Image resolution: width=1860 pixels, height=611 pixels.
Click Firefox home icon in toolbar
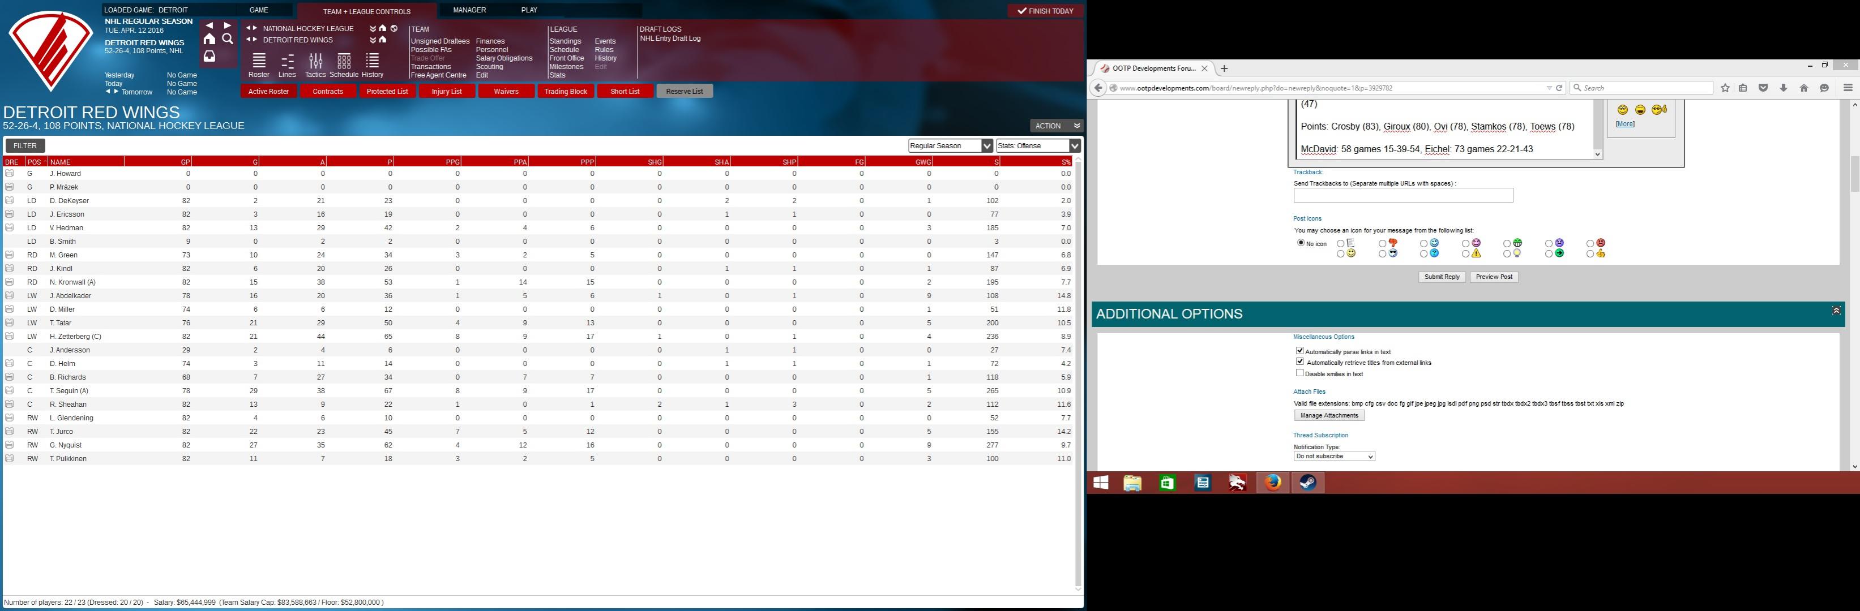point(1804,88)
